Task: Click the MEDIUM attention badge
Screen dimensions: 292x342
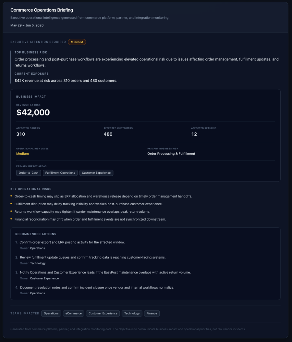Action: (x=77, y=42)
